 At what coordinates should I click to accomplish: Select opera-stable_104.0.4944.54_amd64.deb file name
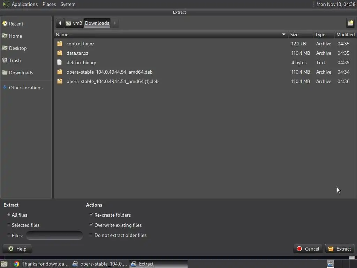[x=109, y=72]
